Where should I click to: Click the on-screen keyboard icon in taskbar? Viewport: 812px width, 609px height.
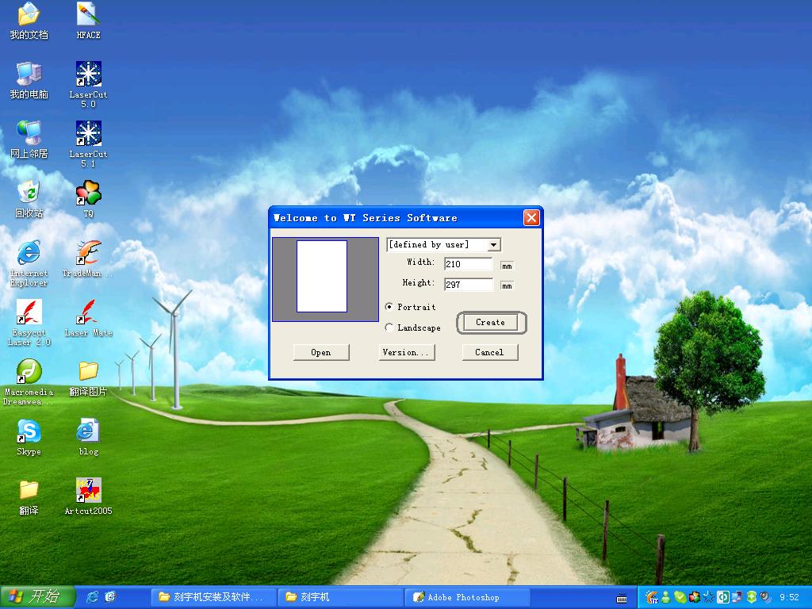622,598
